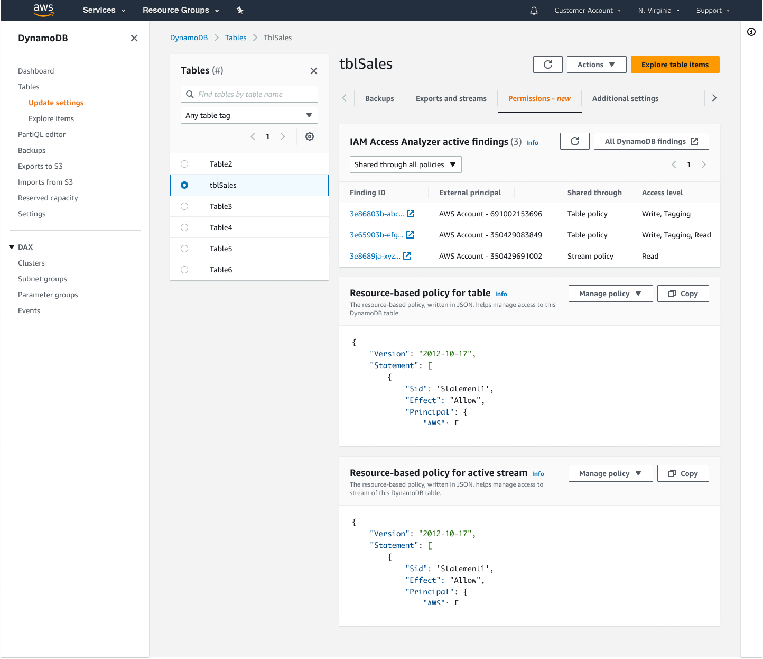Open table list settings gear
This screenshot has height=659, width=763.
tap(310, 136)
